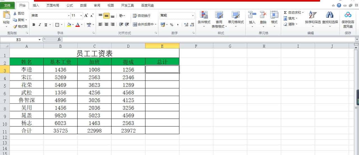Click the formula bar input field
359x155 pixels.
tap(208, 40)
